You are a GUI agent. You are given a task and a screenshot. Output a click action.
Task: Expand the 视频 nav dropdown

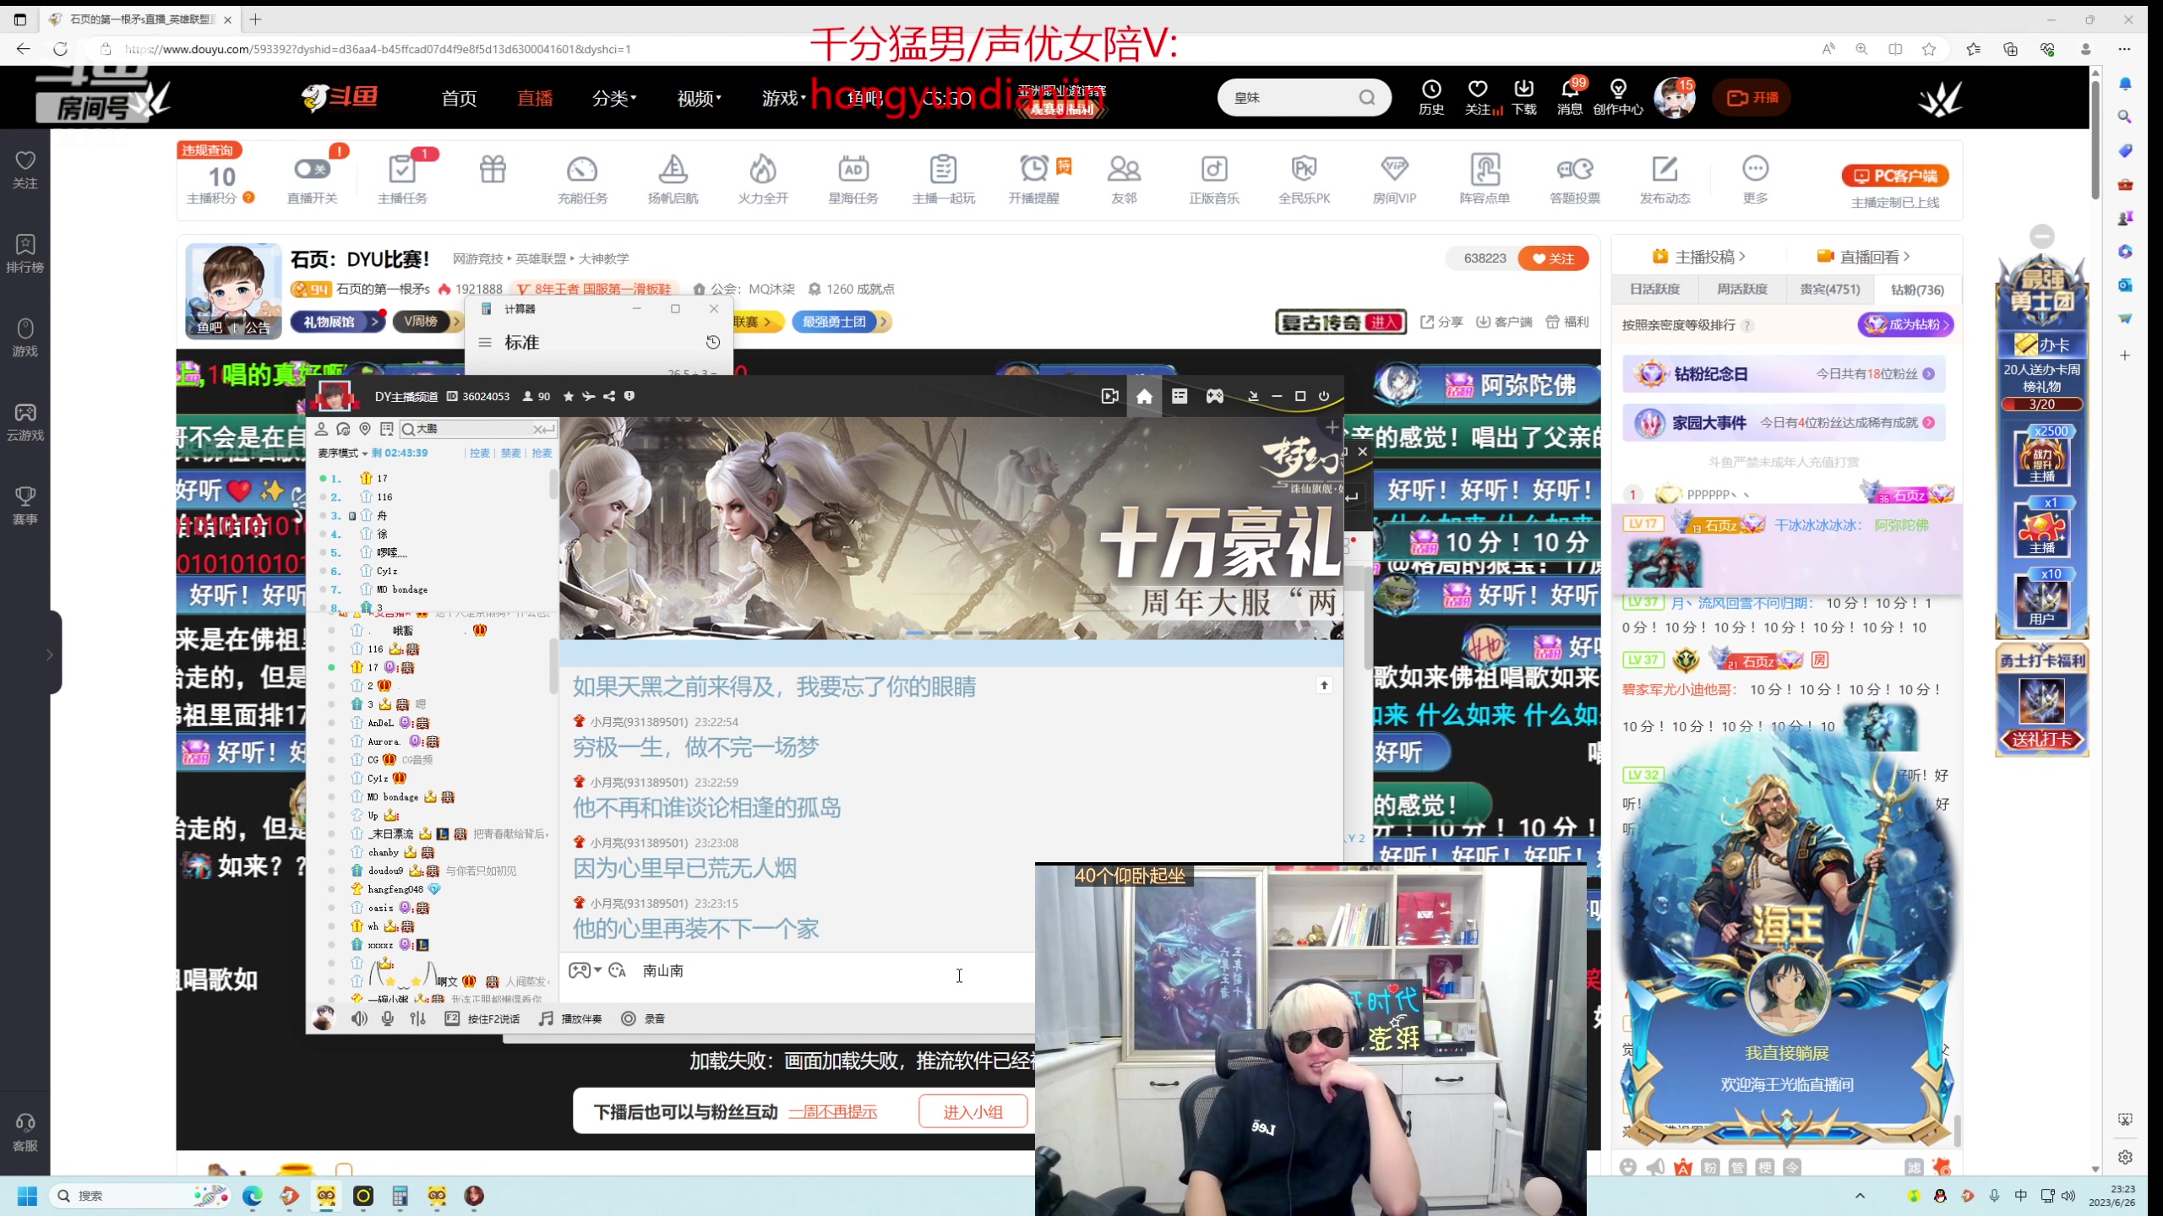click(699, 98)
